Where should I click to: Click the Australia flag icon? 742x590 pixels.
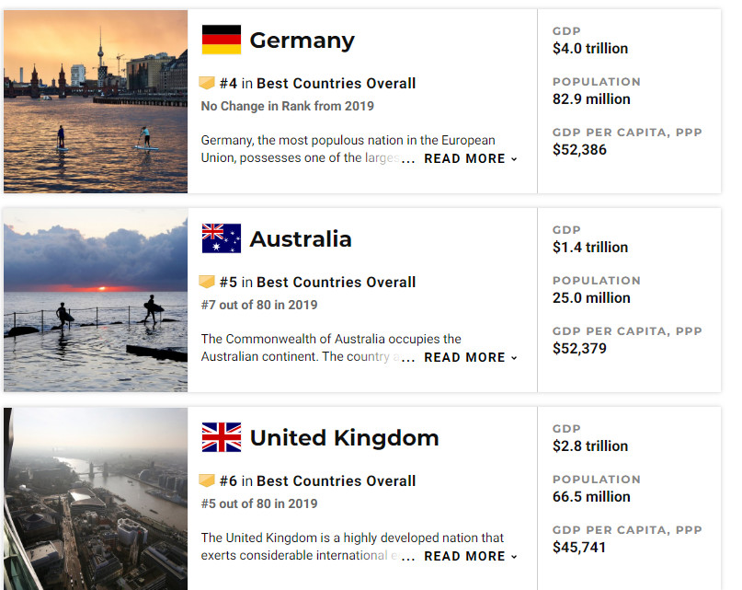[221, 238]
